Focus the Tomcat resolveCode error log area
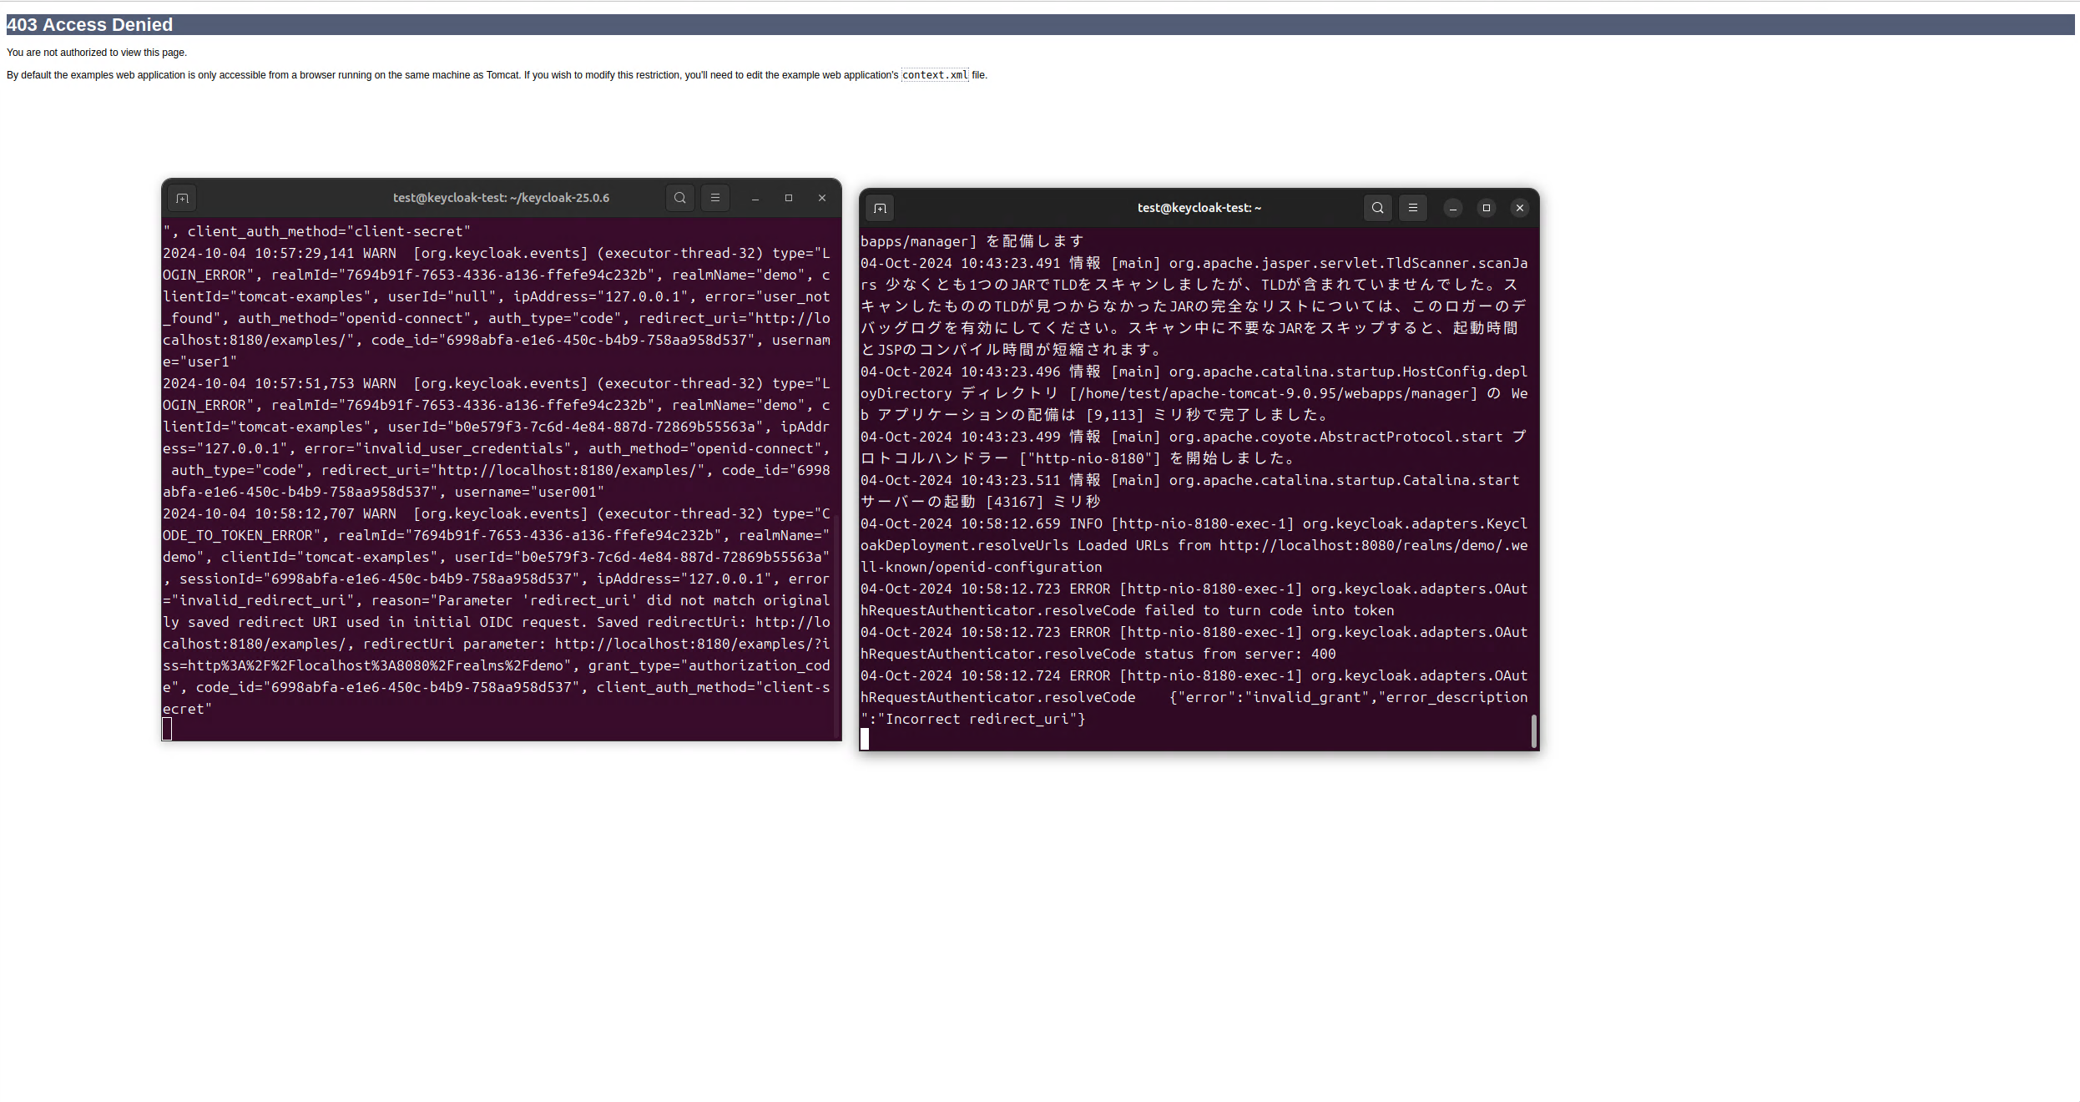 tap(1194, 654)
